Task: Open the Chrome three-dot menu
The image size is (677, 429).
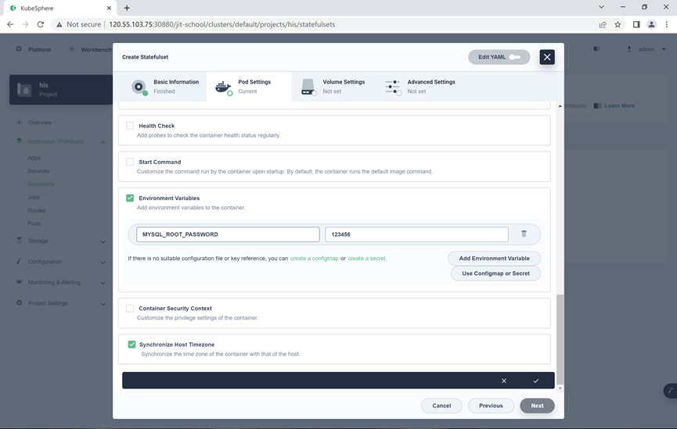Action: [667, 24]
